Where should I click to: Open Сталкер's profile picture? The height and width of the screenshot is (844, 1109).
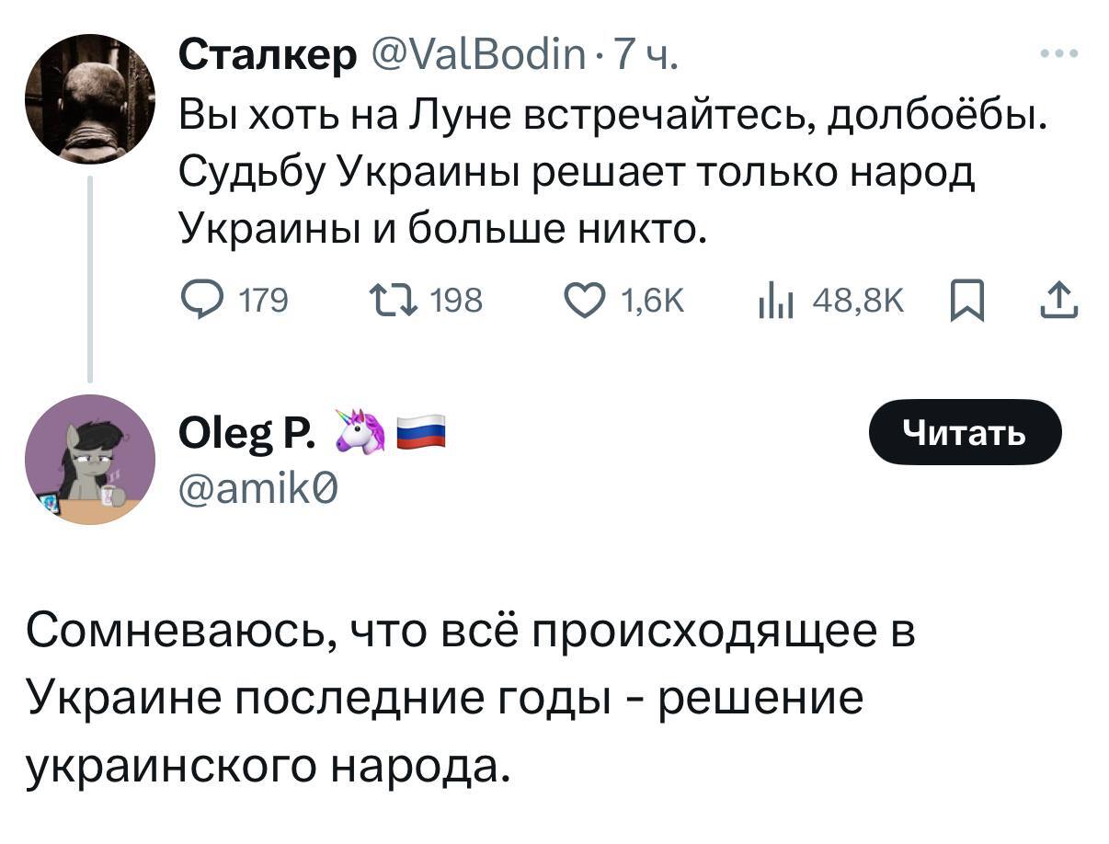coord(89,100)
